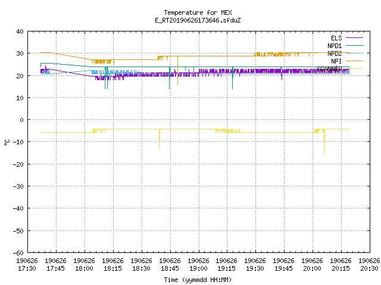Viewport: 381px width, 285px height.
Task: Click the orange NPI legend line sample
Action: (354, 61)
